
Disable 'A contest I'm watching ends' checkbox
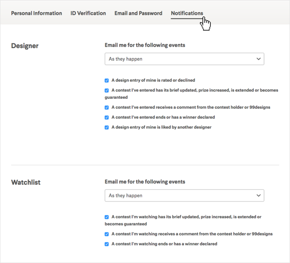click(107, 244)
